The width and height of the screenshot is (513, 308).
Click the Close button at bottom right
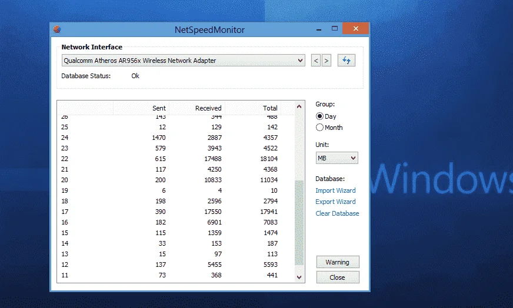click(x=338, y=277)
